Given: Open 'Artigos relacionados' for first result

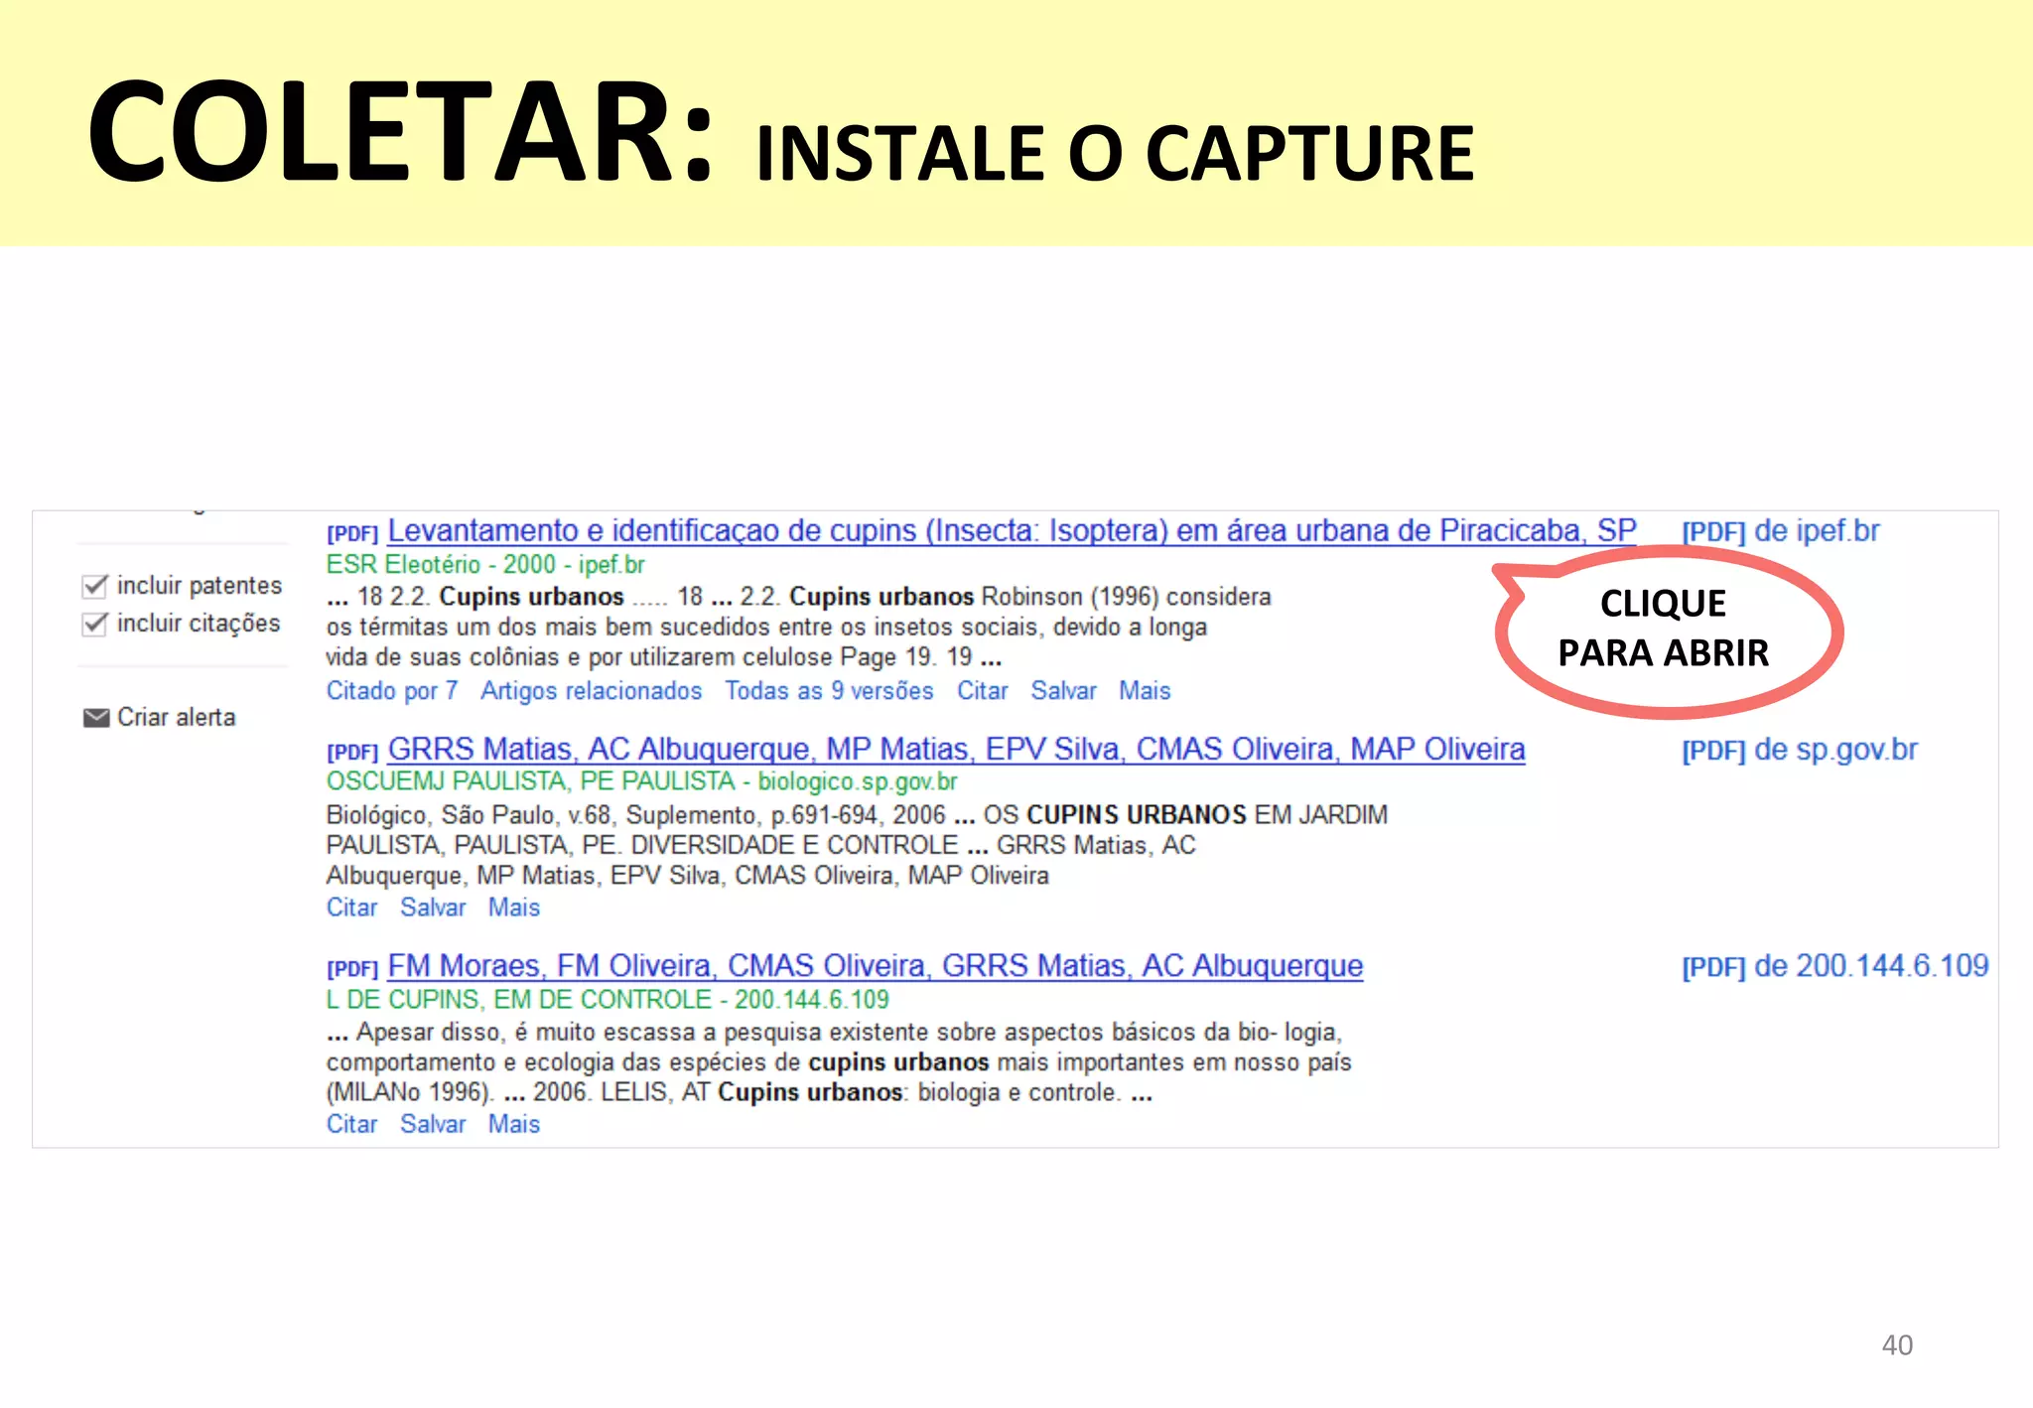Looking at the screenshot, I should coord(592,690).
